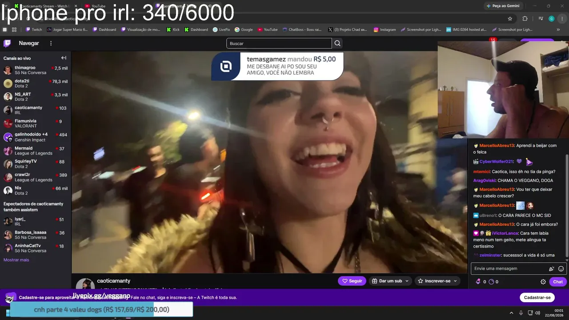Open CyberWolfer021 username in chat
The height and width of the screenshot is (320, 569).
[x=496, y=161]
